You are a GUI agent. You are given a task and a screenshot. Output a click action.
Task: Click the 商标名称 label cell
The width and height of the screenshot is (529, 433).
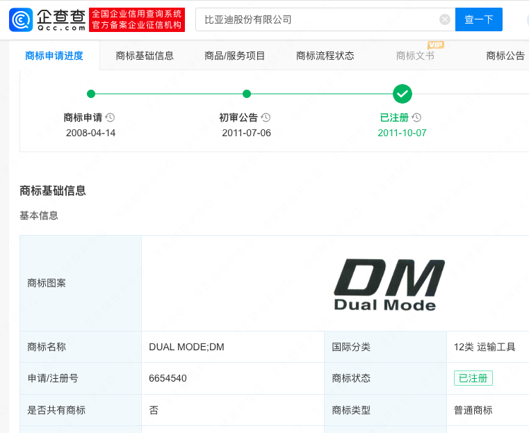point(81,347)
